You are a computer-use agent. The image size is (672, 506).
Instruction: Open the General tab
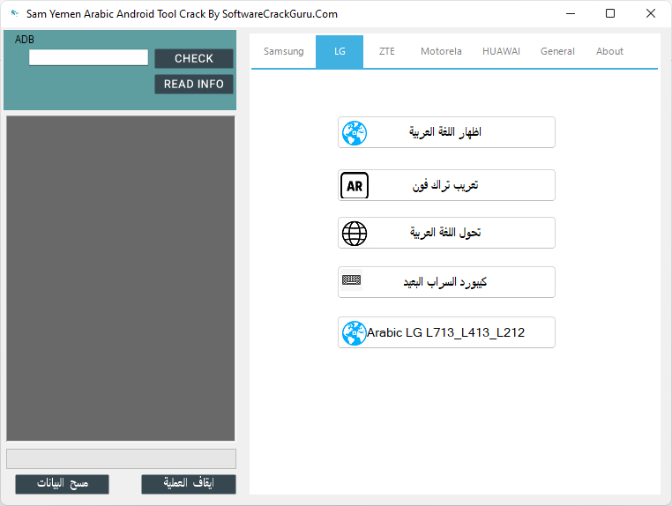coord(557,51)
